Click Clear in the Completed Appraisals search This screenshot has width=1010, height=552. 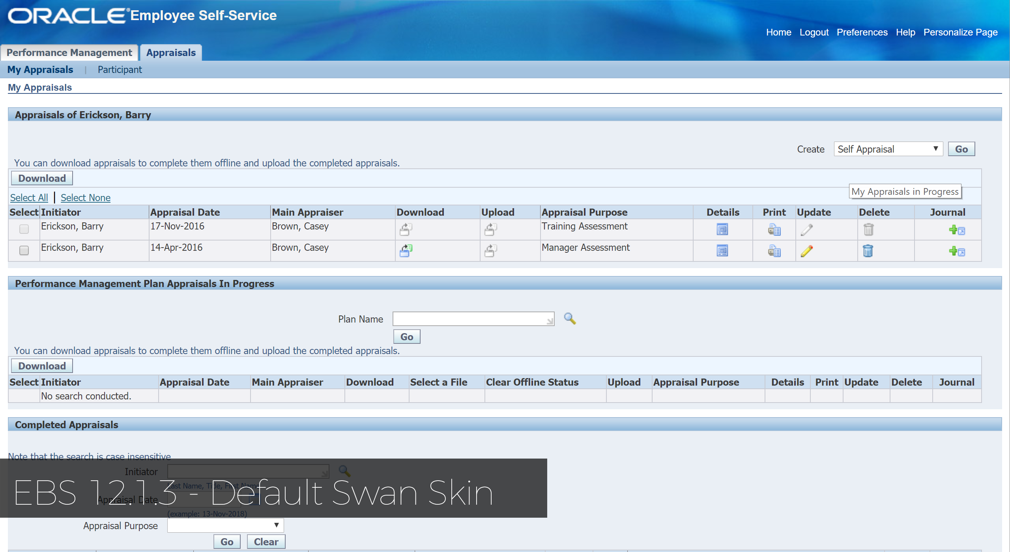click(266, 542)
